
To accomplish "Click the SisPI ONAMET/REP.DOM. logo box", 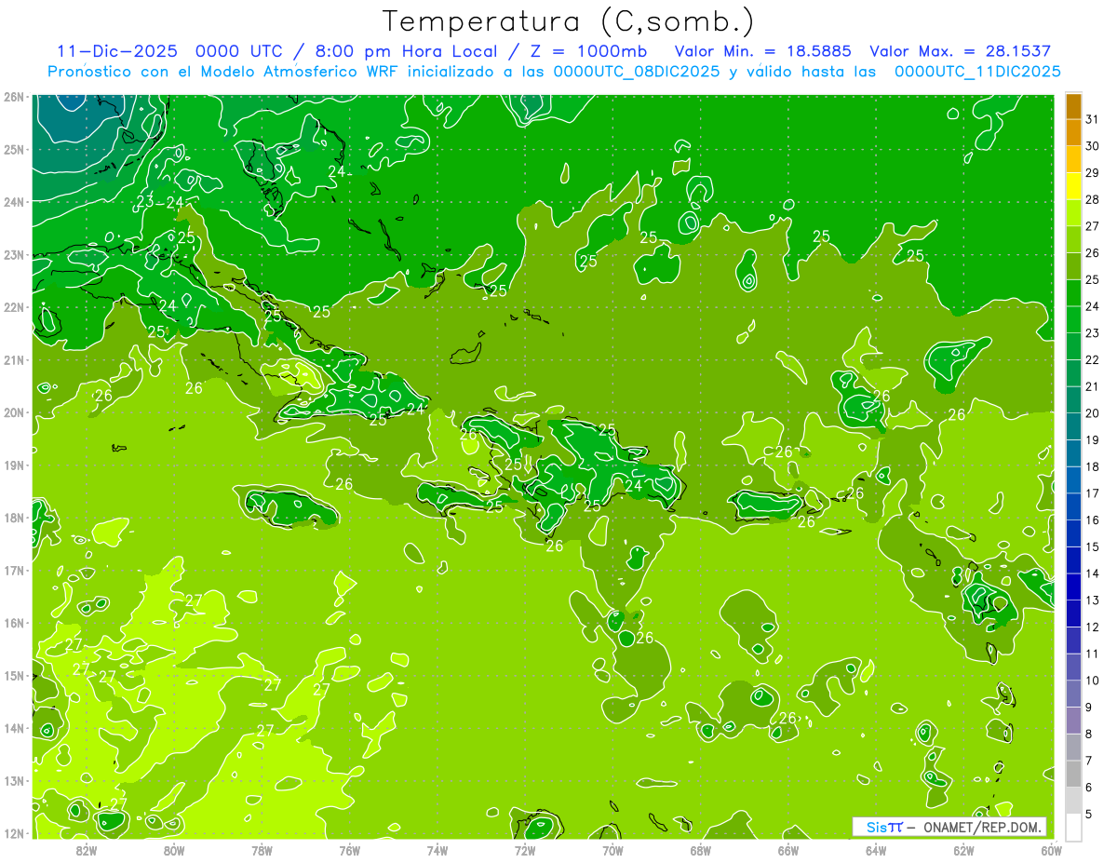I will (x=949, y=827).
